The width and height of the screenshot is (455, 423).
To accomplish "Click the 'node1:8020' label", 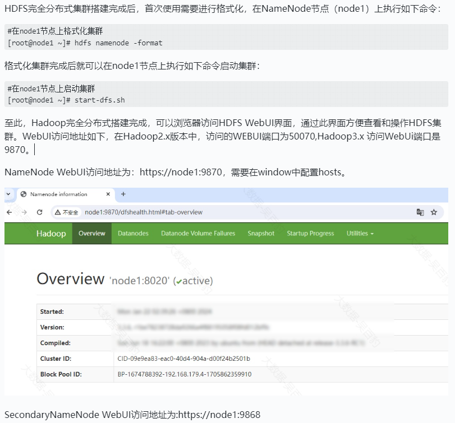I will [139, 281].
